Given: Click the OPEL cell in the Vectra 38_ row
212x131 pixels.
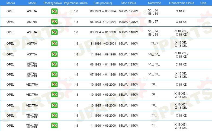Looking at the screenshot, I should point(10,105).
